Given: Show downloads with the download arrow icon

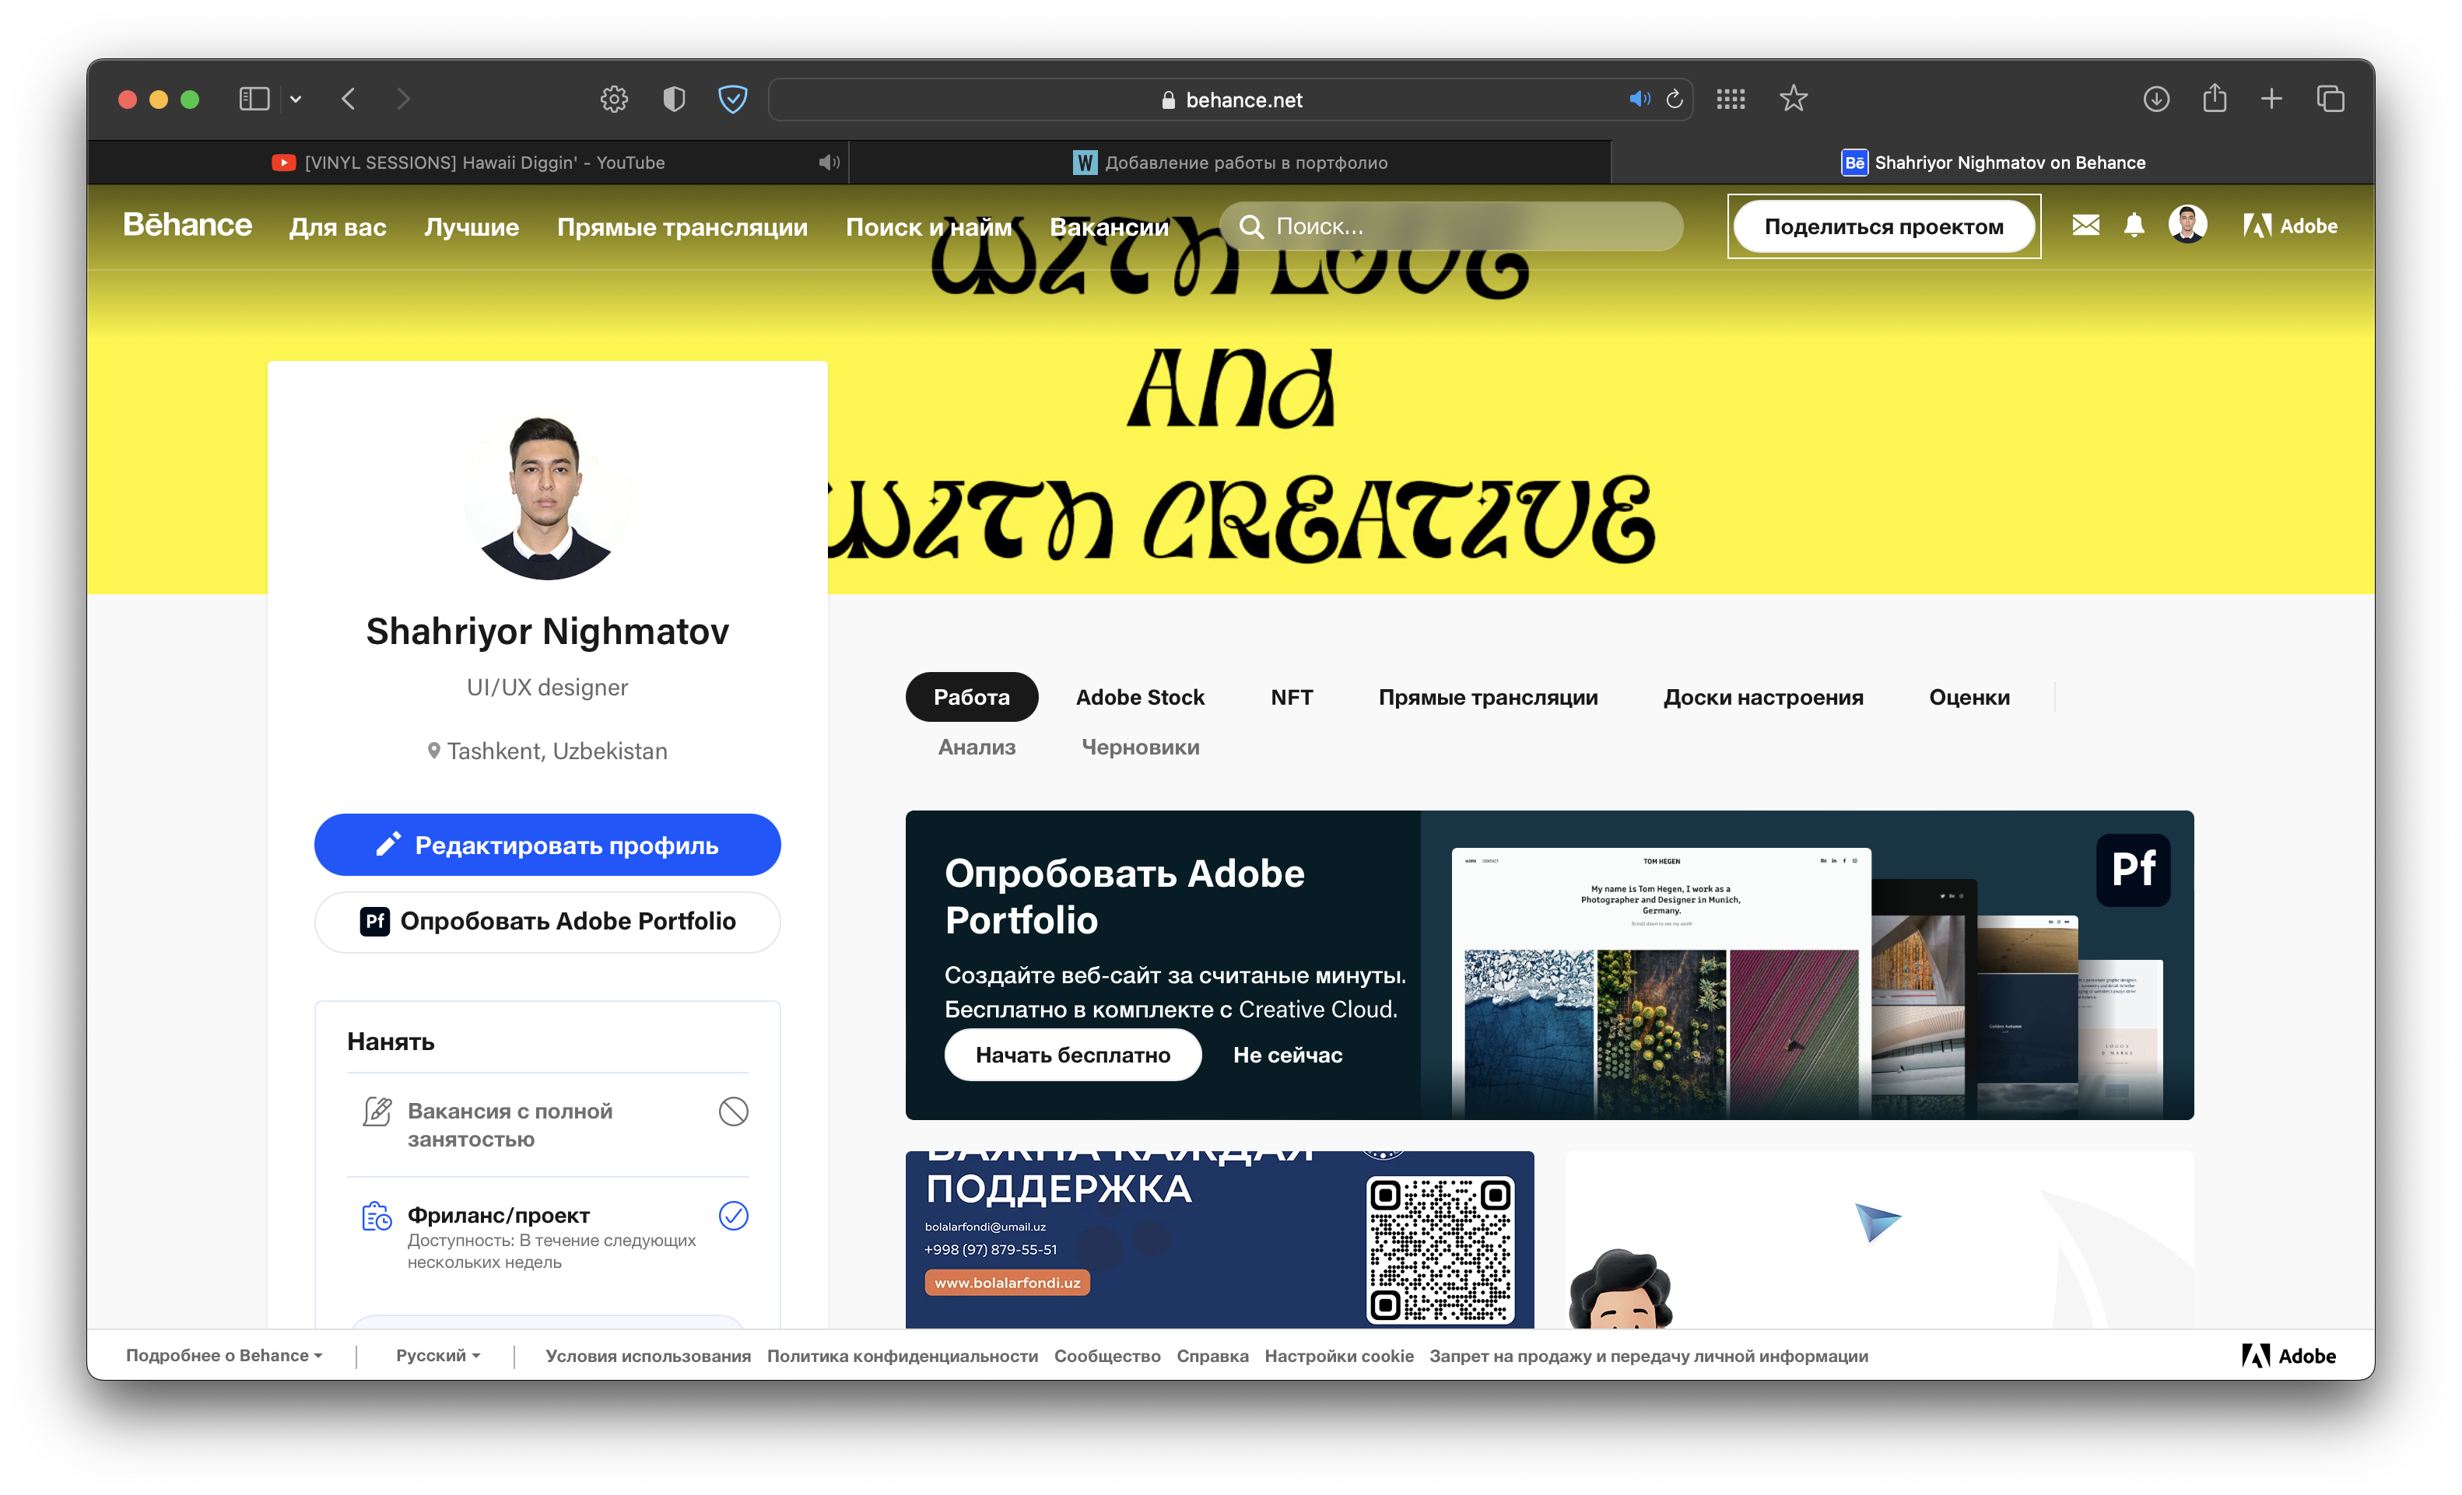Looking at the screenshot, I should 2156,99.
